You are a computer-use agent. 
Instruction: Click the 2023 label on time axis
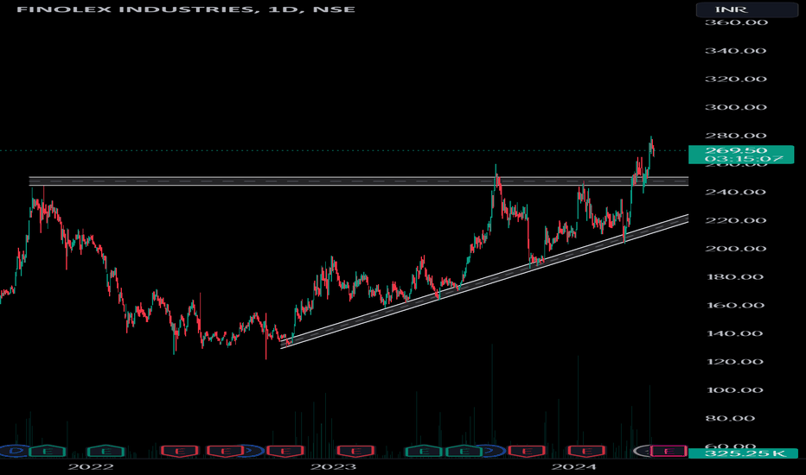pyautogui.click(x=333, y=466)
